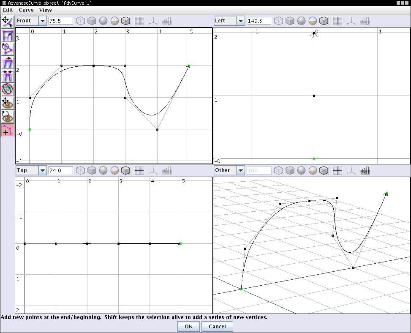The image size is (411, 333).
Task: Toggle coordinate axes in Left view
Action: pyautogui.click(x=351, y=21)
